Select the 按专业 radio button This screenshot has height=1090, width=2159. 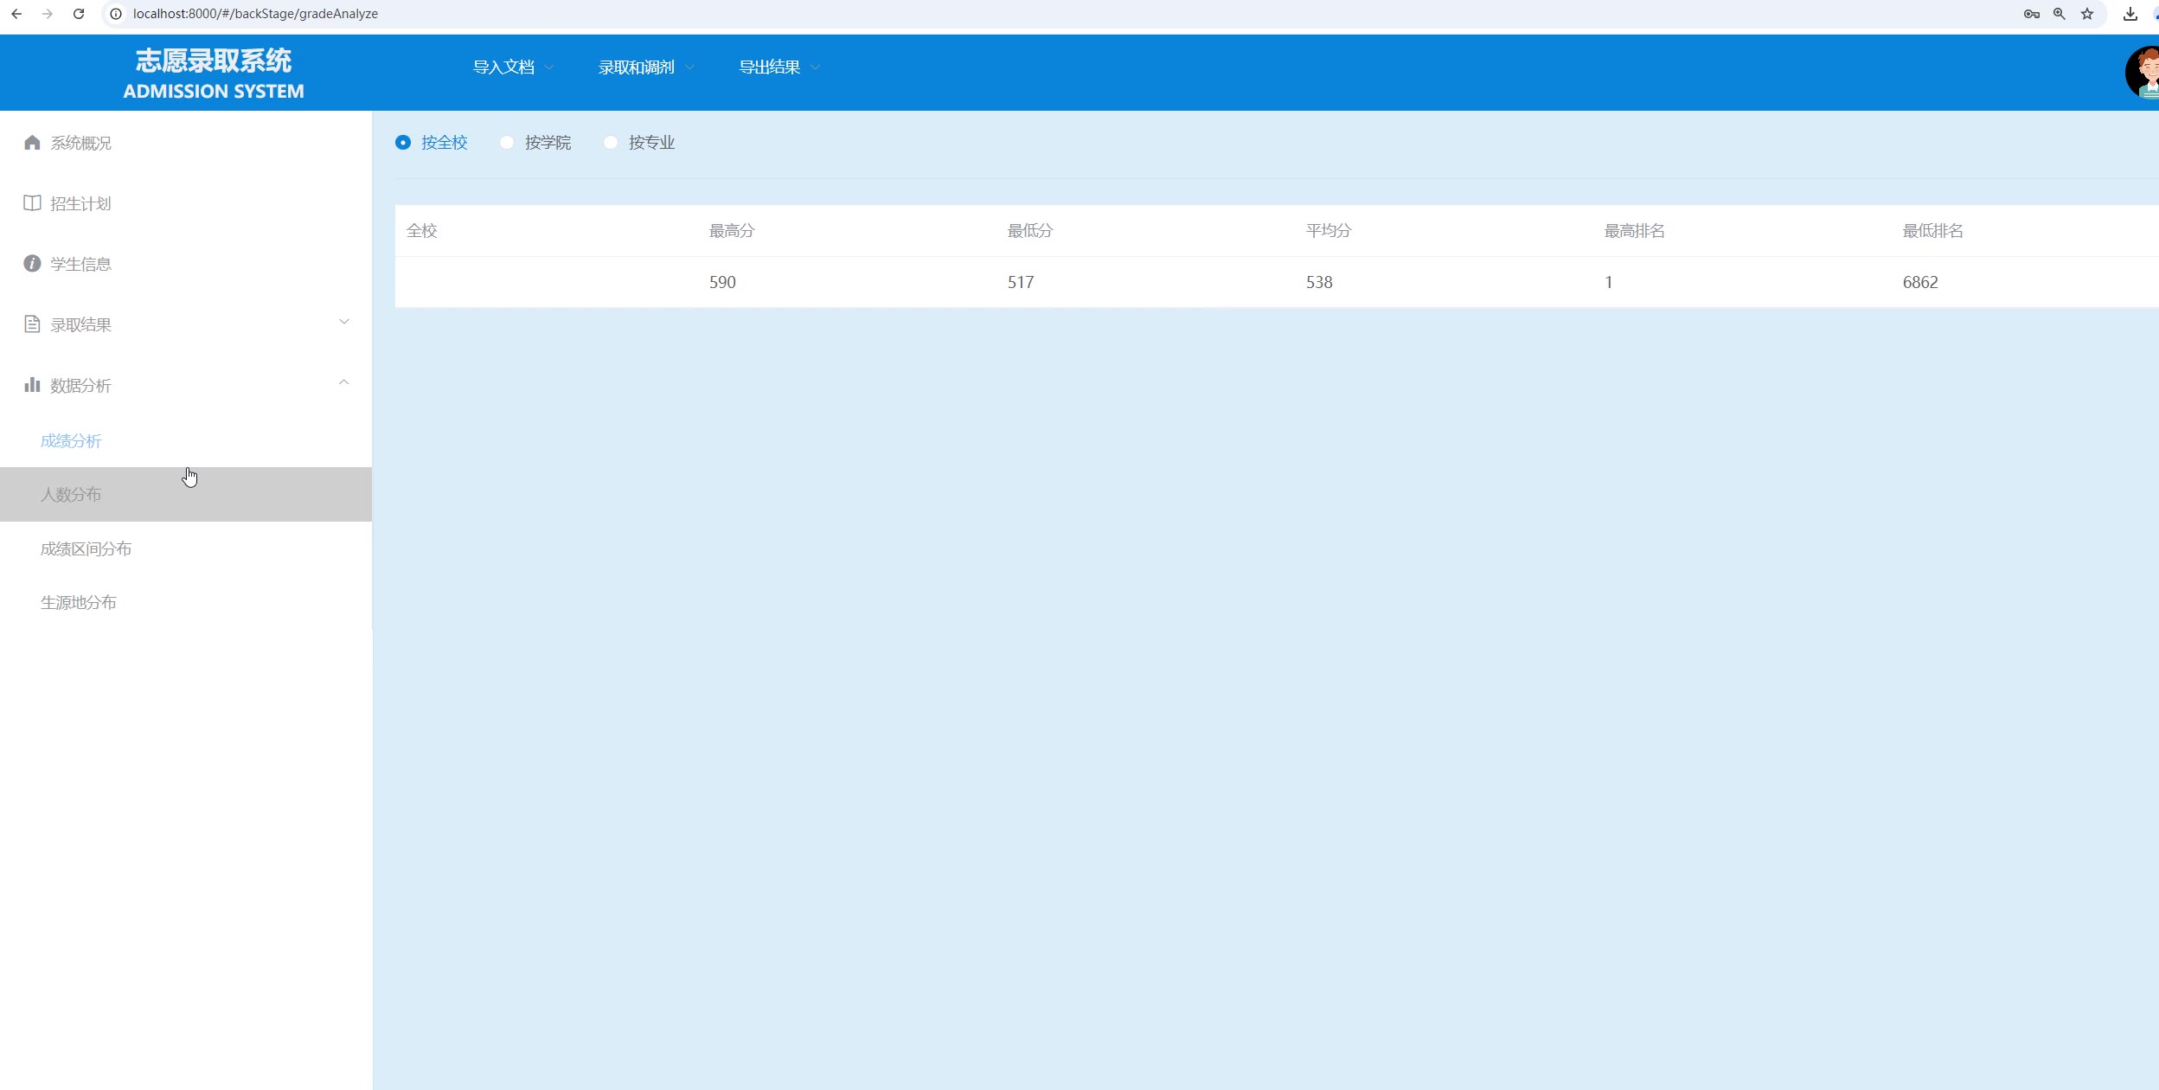611,143
